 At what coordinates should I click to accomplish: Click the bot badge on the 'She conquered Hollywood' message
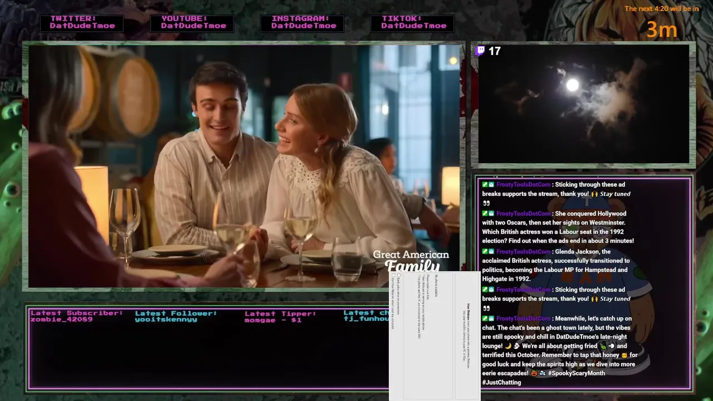tap(491, 213)
